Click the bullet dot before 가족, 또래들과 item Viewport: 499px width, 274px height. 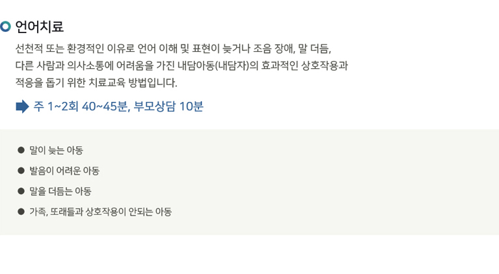tap(21, 212)
